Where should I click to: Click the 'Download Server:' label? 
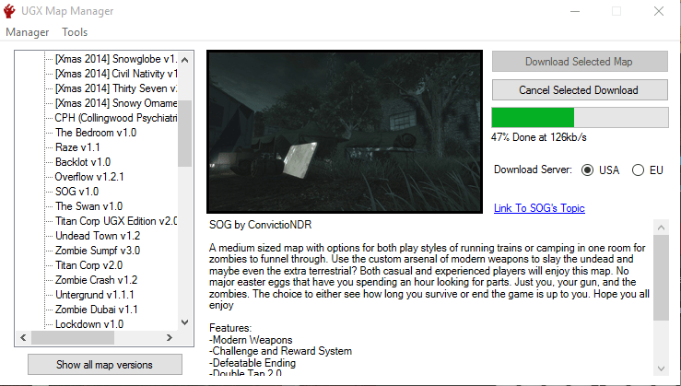point(533,170)
